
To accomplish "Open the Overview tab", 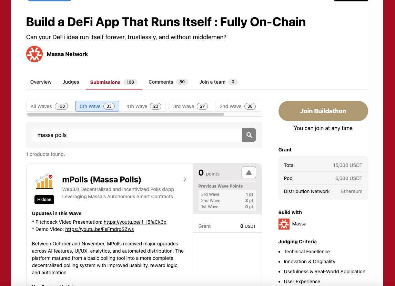I will coord(41,82).
